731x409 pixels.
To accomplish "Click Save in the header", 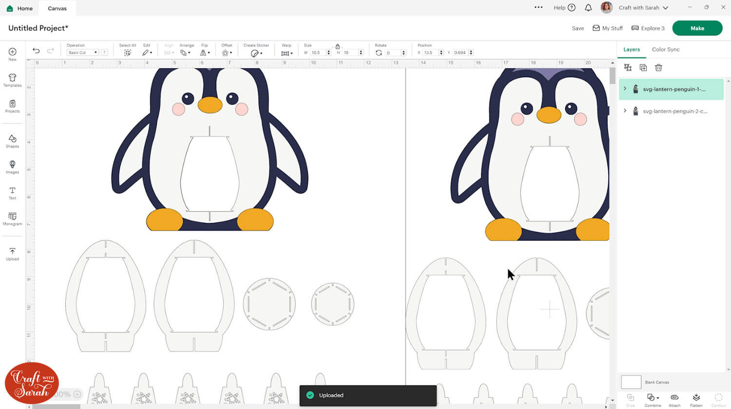I will [577, 28].
